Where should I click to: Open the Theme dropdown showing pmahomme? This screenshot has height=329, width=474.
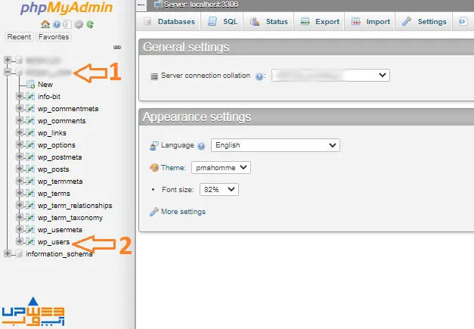click(x=221, y=167)
